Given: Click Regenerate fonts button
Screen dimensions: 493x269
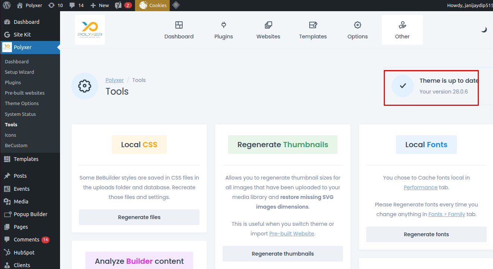Looking at the screenshot, I should point(426,234).
